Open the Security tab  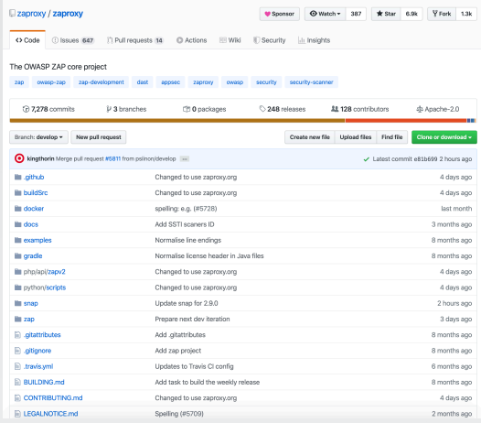point(270,40)
